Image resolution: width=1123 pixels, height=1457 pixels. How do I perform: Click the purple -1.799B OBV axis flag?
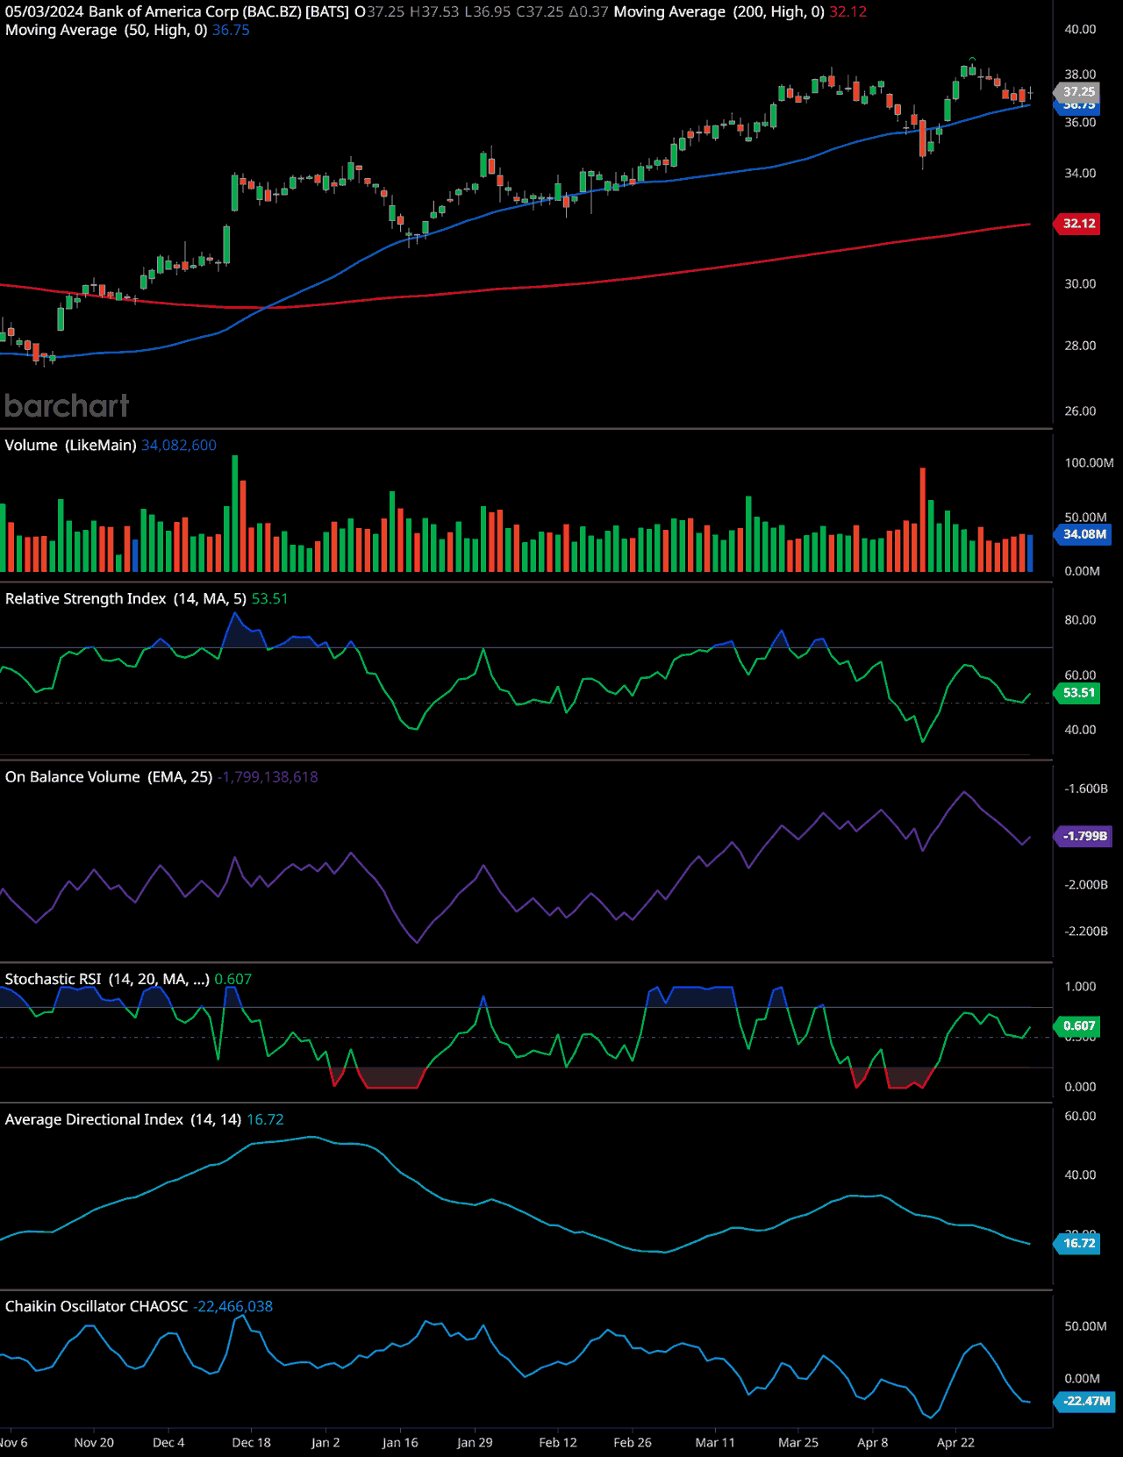coord(1084,836)
